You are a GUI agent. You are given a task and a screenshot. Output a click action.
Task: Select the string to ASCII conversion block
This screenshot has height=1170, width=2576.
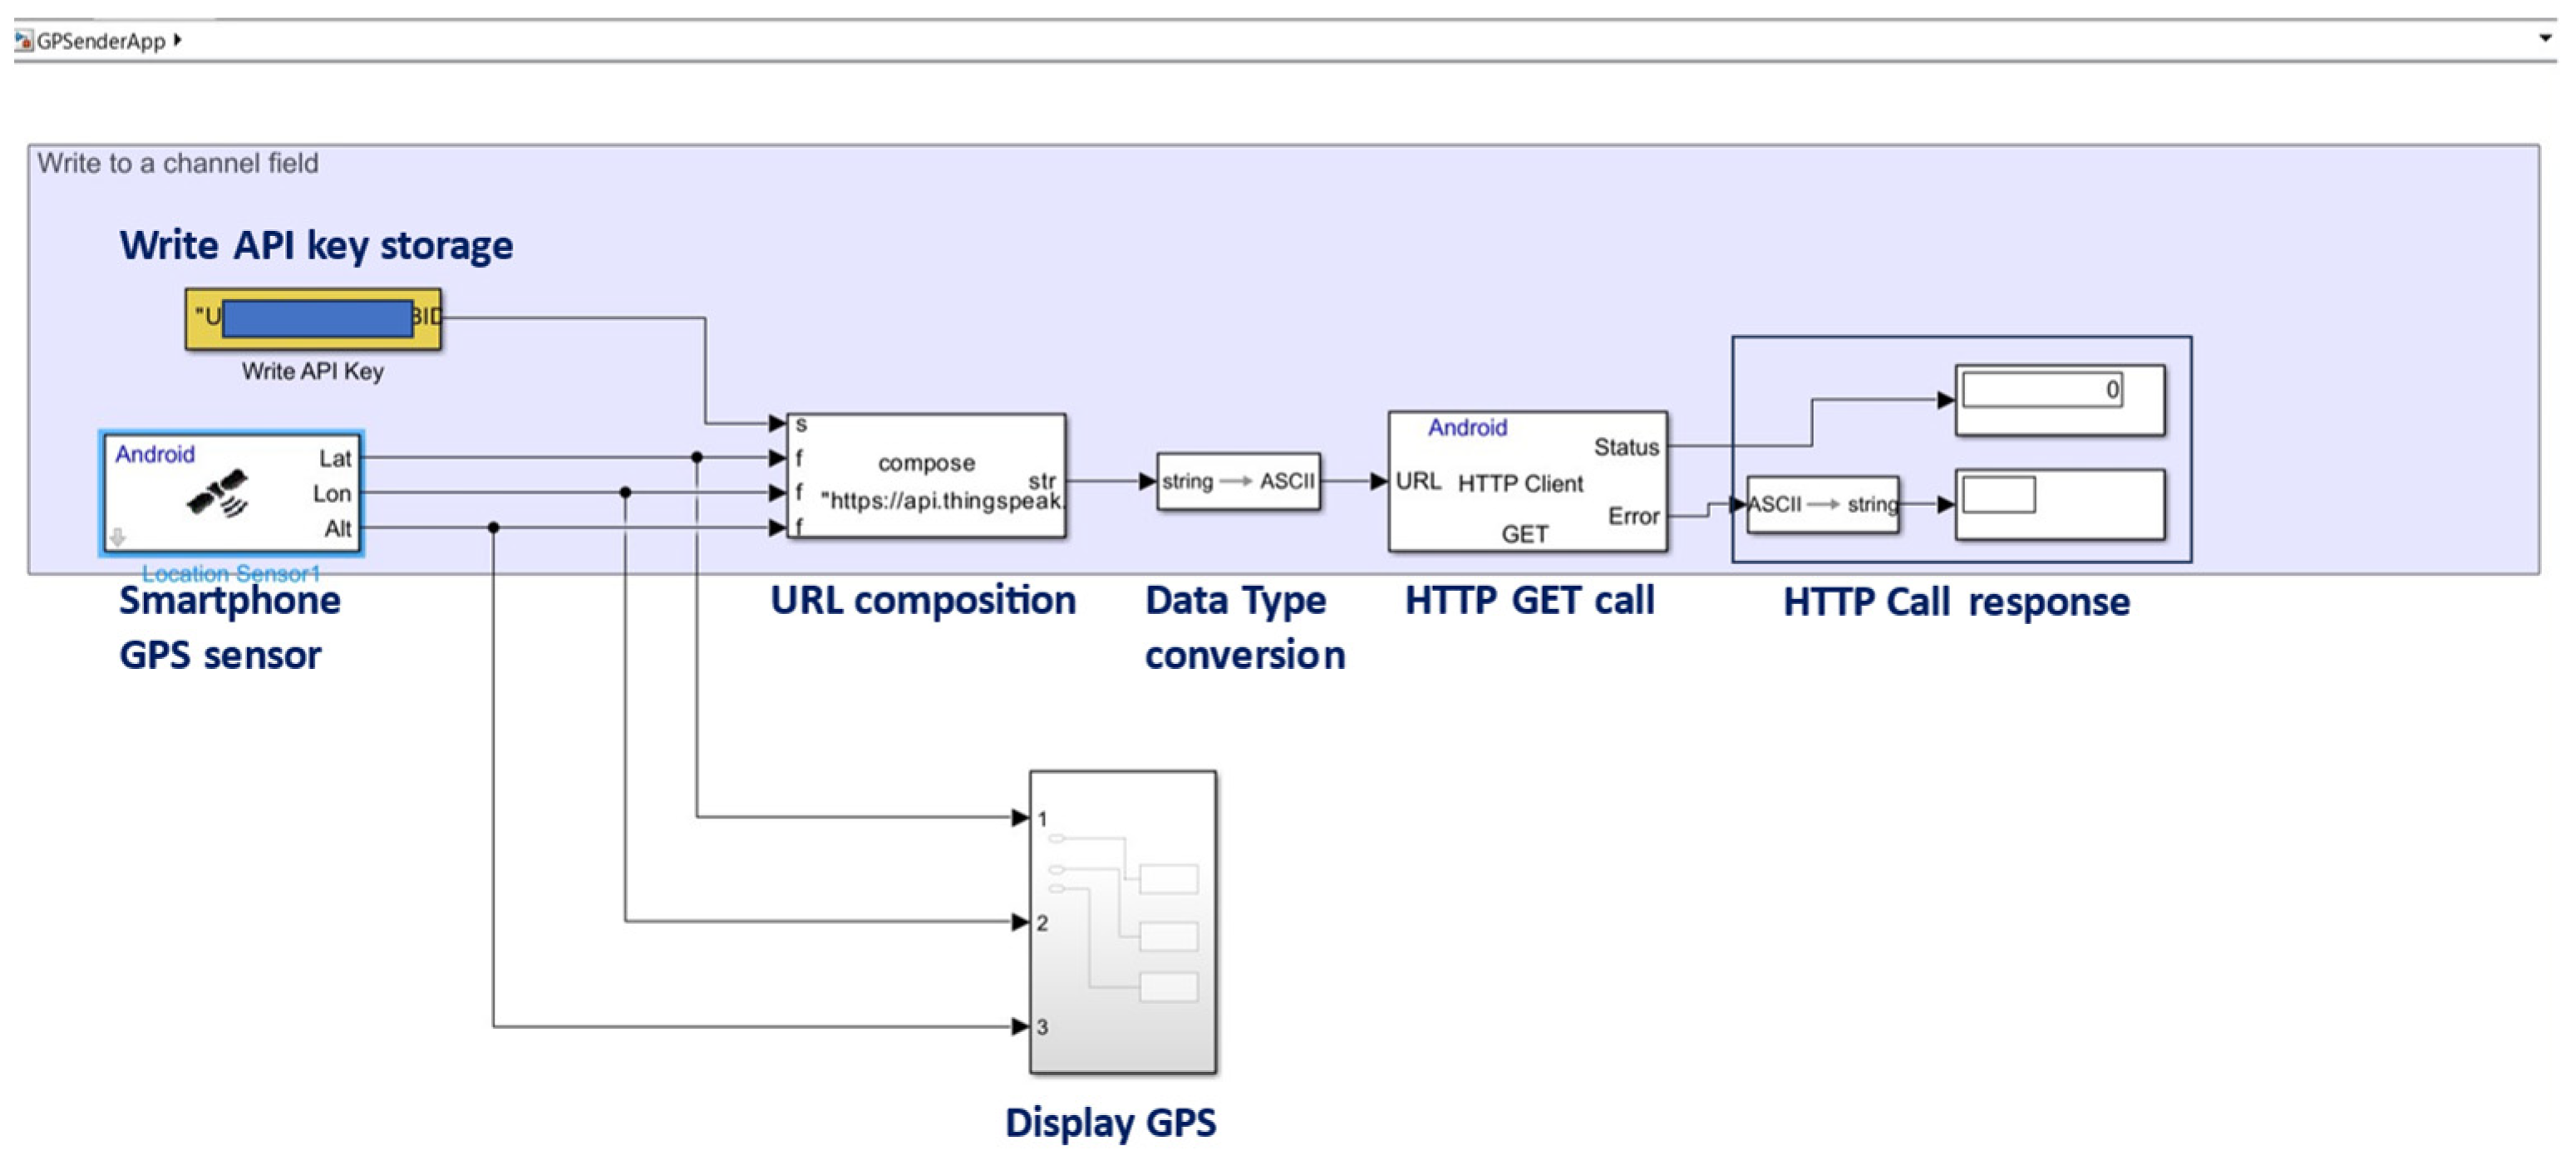coord(1238,481)
